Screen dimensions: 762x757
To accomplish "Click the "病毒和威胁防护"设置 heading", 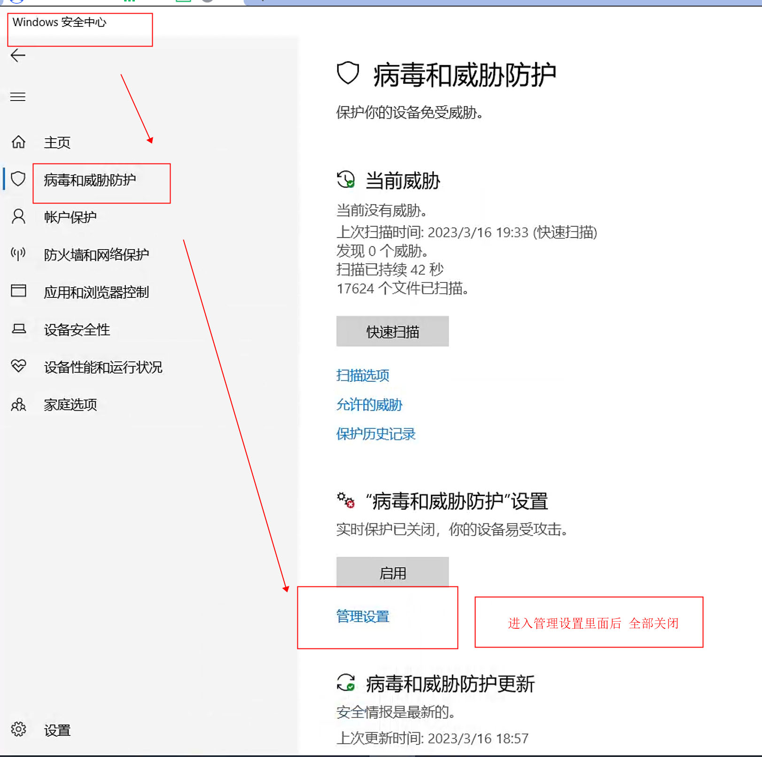I will (457, 501).
